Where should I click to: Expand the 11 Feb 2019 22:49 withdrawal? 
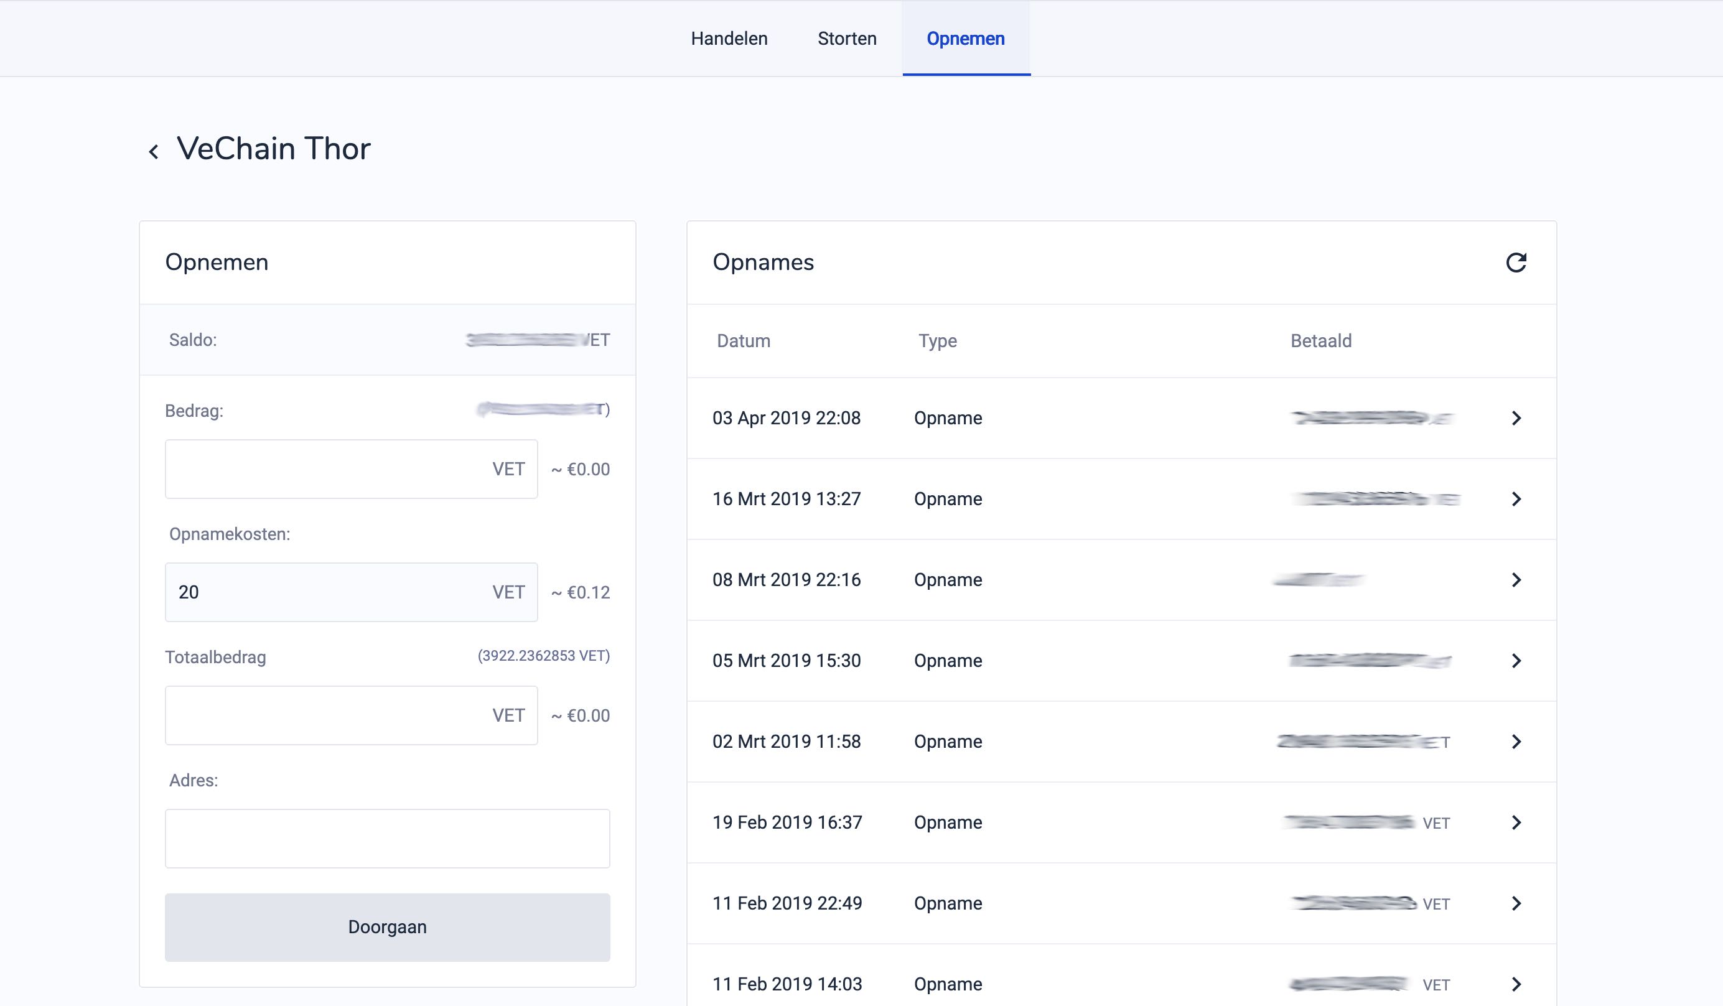coord(1516,903)
